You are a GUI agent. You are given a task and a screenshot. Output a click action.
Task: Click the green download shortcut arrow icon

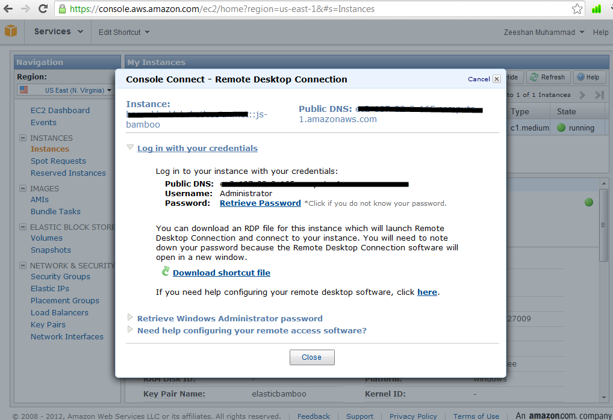tap(166, 272)
